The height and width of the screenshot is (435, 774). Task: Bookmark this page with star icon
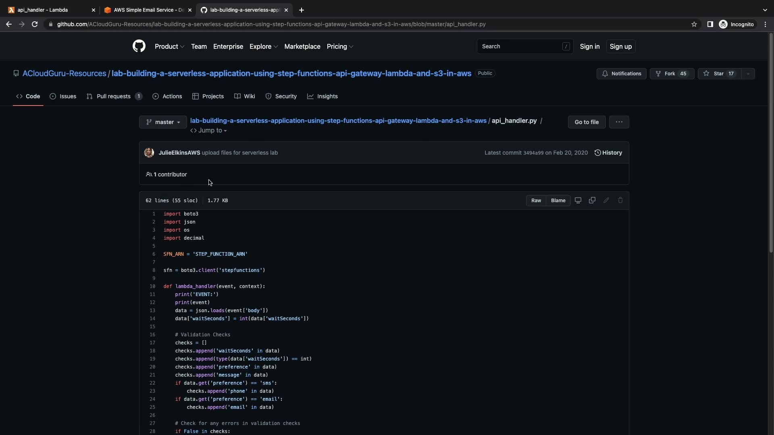coord(694,24)
